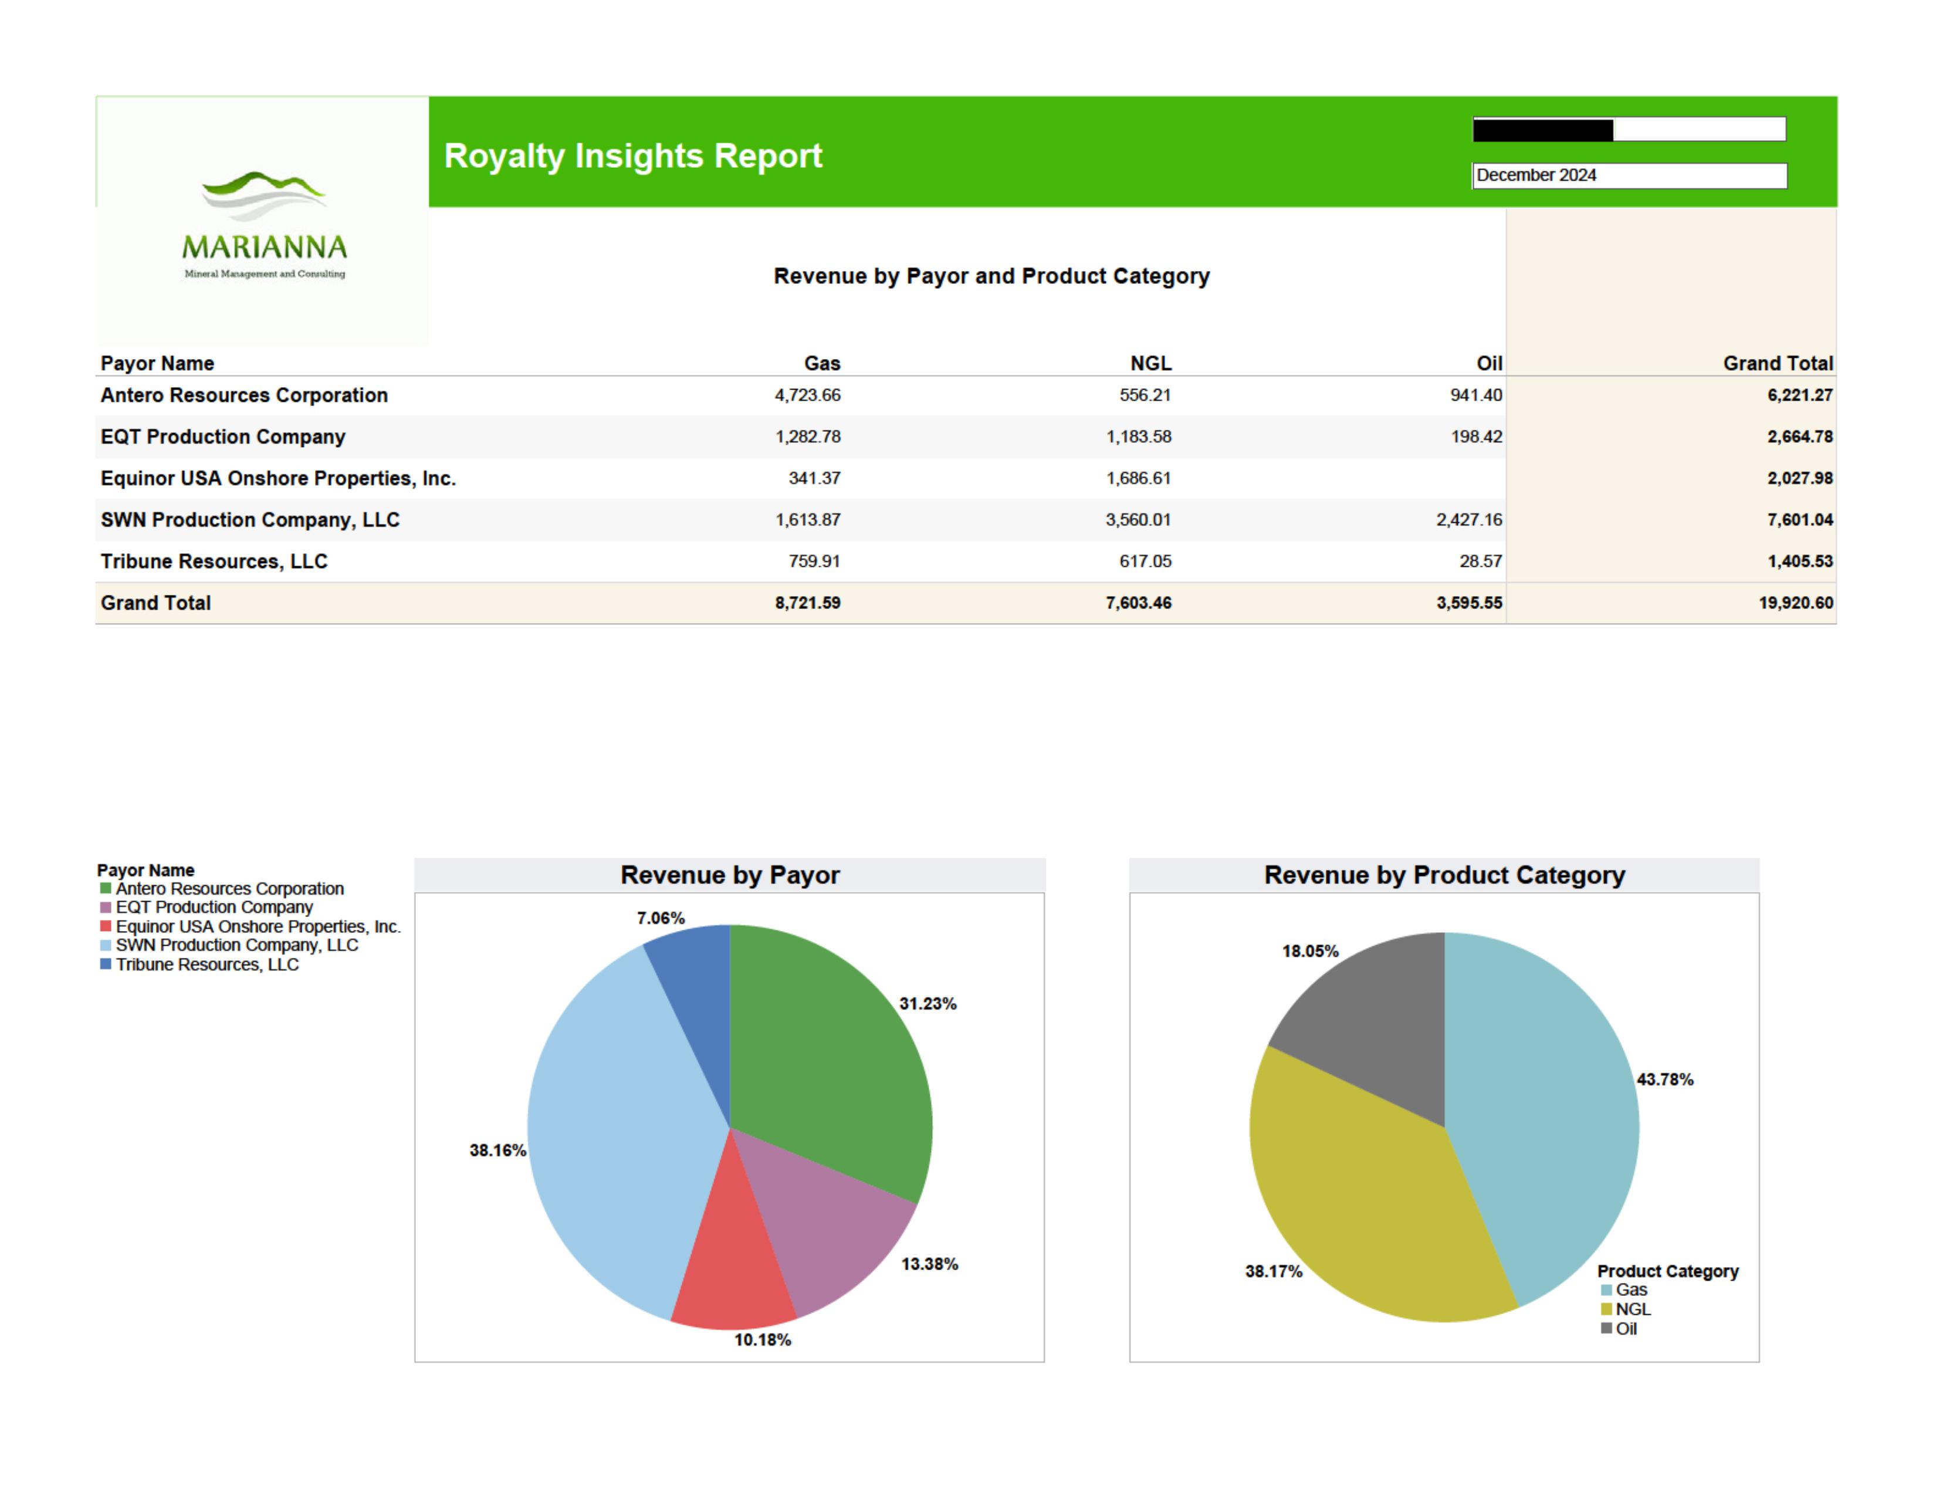Click the red Equinor legend swatch

pos(106,926)
